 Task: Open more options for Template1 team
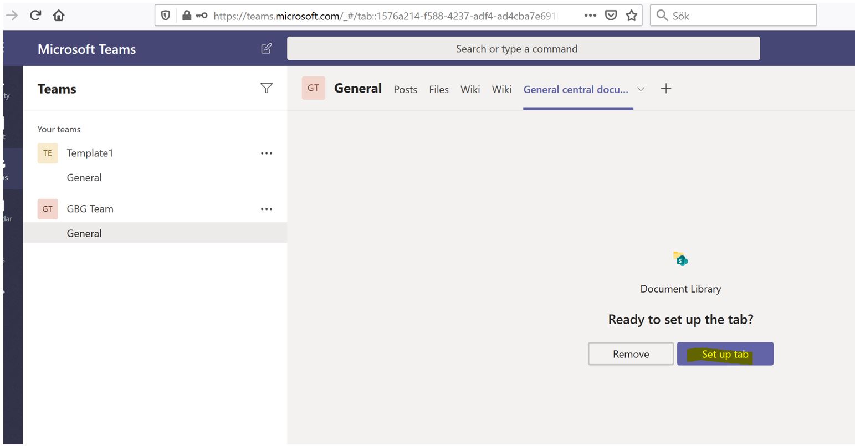267,153
